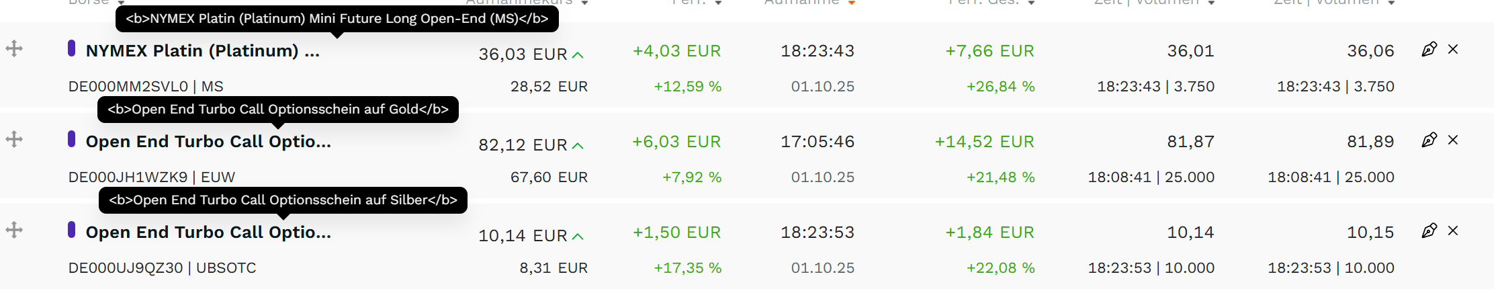Click the 36,03 EUR current price

point(523,54)
